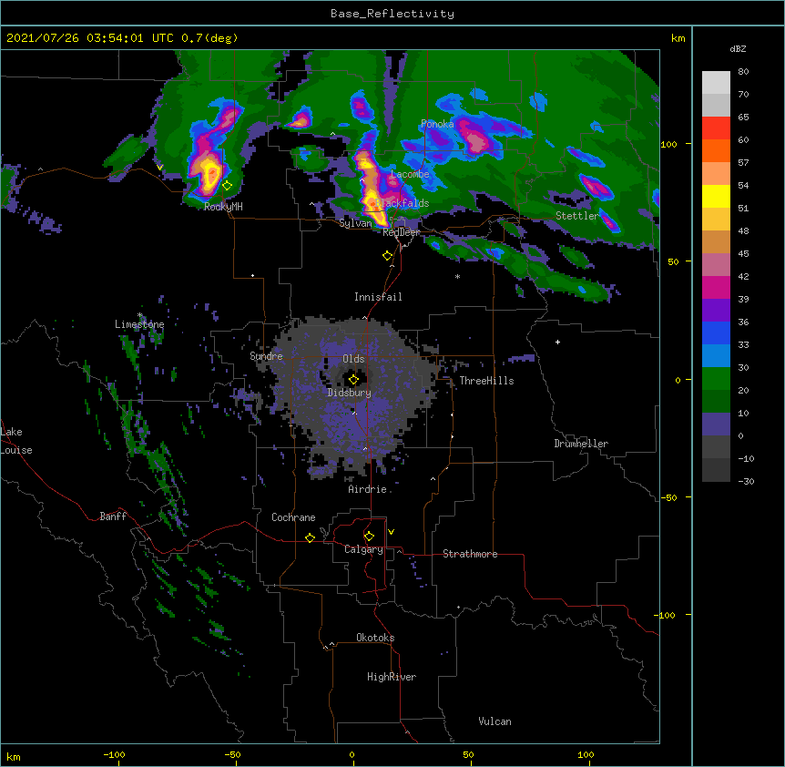Click the Blackfalds city label
This screenshot has width=785, height=767.
click(403, 203)
